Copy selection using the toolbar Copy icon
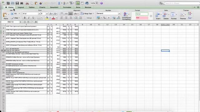Viewport: 200px width, 112px height. pyautogui.click(x=32, y=3)
